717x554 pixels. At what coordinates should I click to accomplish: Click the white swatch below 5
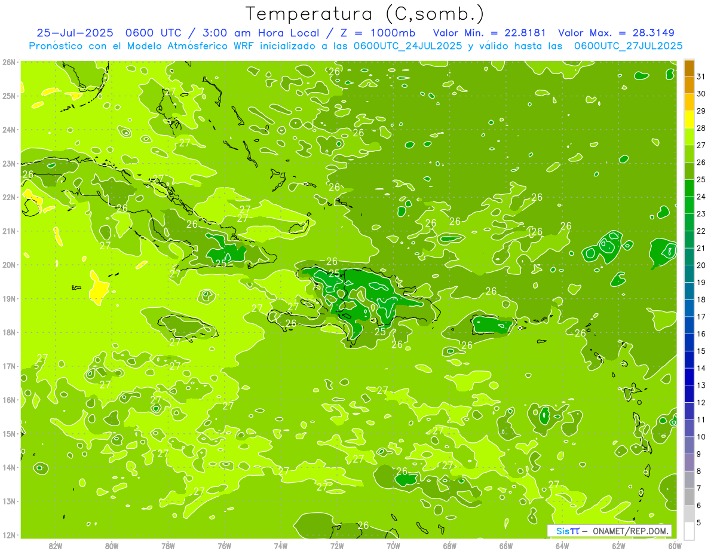click(x=689, y=531)
